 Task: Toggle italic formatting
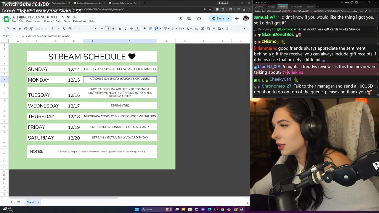point(126,29)
